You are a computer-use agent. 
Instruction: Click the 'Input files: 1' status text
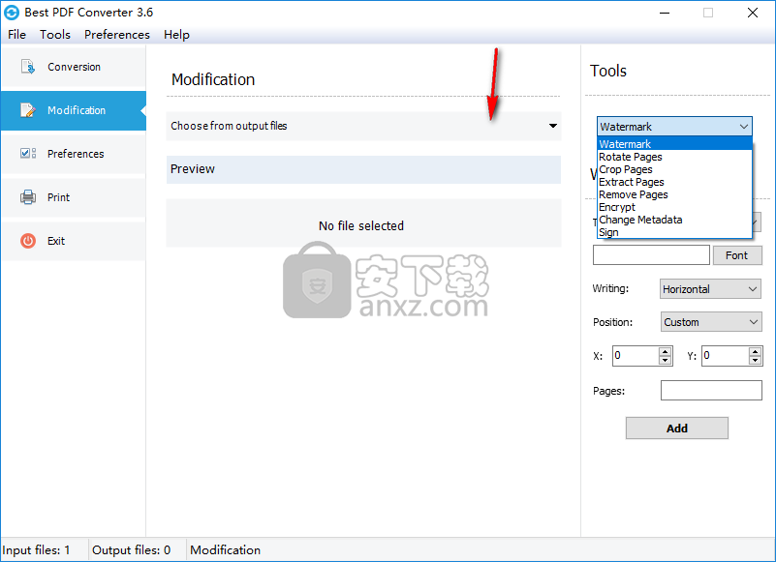[36, 550]
